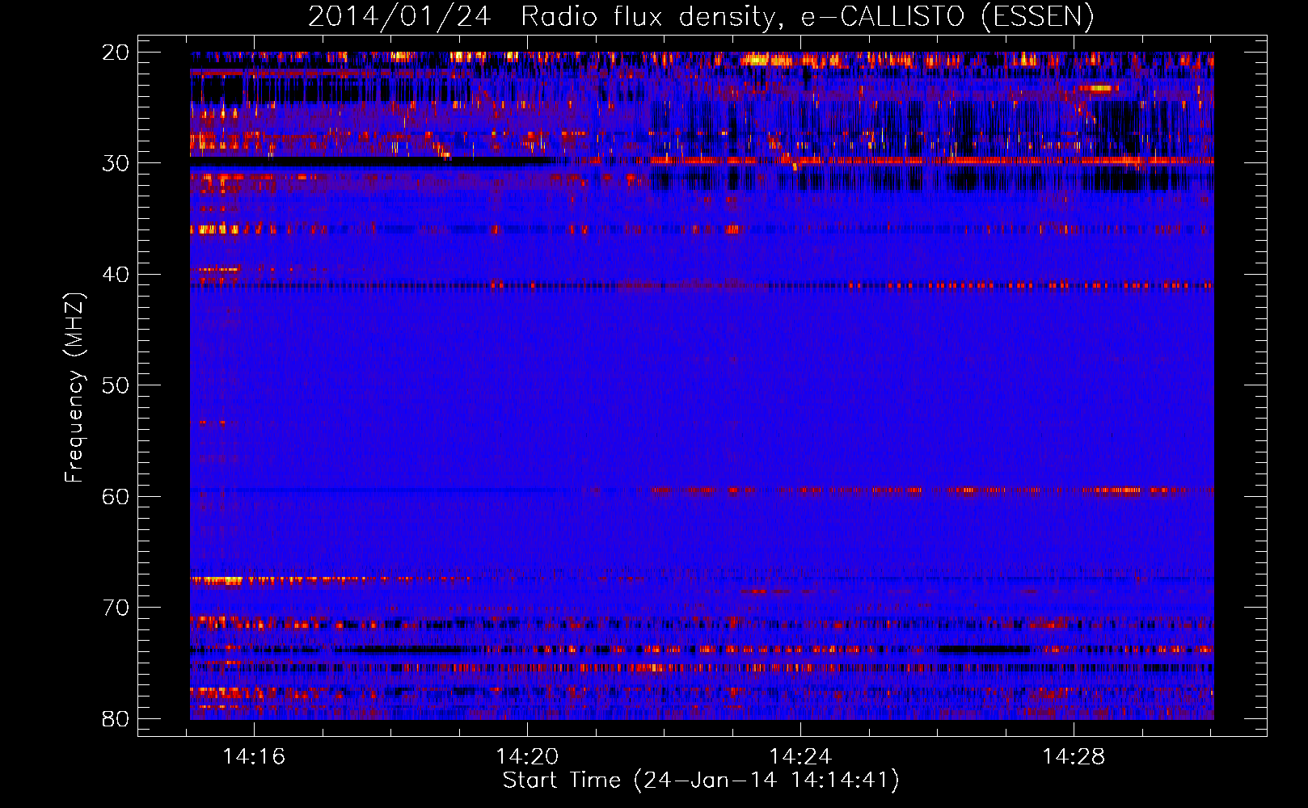The width and height of the screenshot is (1308, 808).
Task: Click the 14:28 time tick label
Action: (1074, 757)
